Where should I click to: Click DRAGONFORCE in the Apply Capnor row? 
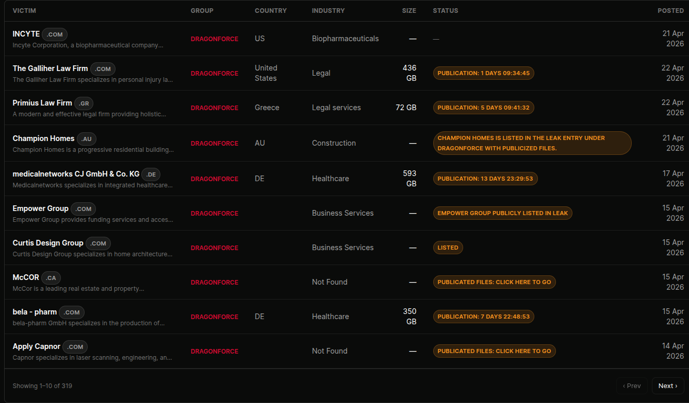[x=215, y=352]
